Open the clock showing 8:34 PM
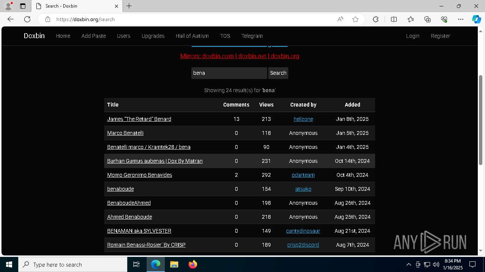Image resolution: width=485 pixels, height=272 pixels. 453,264
